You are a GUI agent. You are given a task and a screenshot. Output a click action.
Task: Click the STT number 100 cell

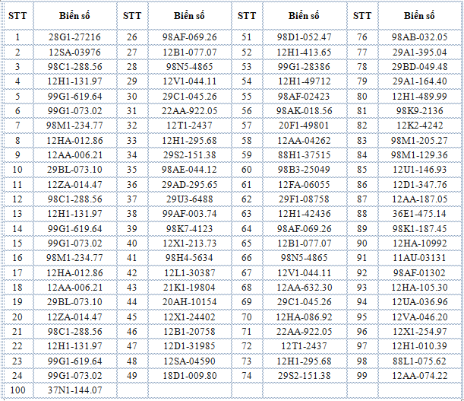[x=17, y=390]
